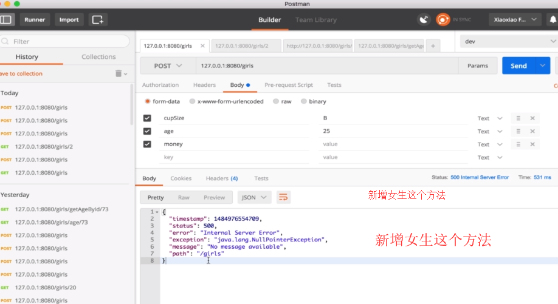The height and width of the screenshot is (304, 558).
Task: Uncheck the cupSize parameter checkbox
Action: click(x=147, y=118)
